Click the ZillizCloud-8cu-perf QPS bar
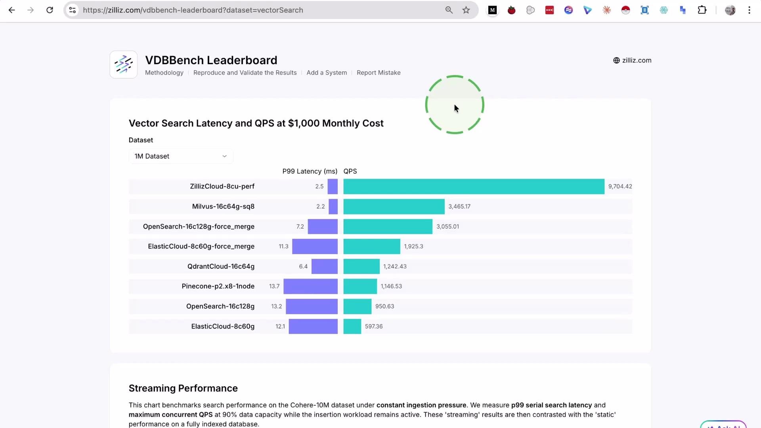Viewport: 761px width, 428px height. pyautogui.click(x=474, y=187)
